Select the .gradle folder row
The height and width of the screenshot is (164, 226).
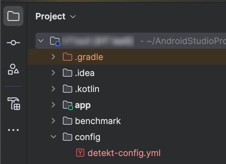127,57
